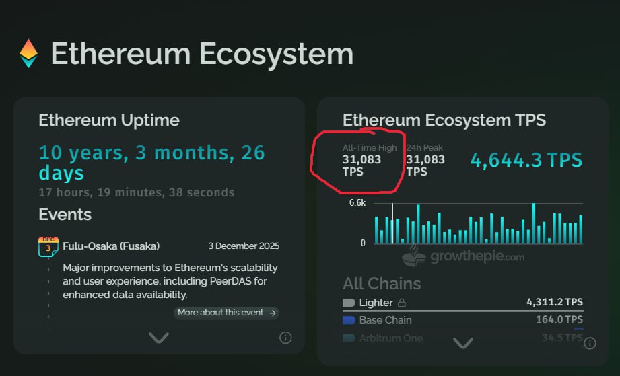Viewport: 620px width, 376px height.
Task: Open 'More about this event' link
Action: (x=227, y=313)
